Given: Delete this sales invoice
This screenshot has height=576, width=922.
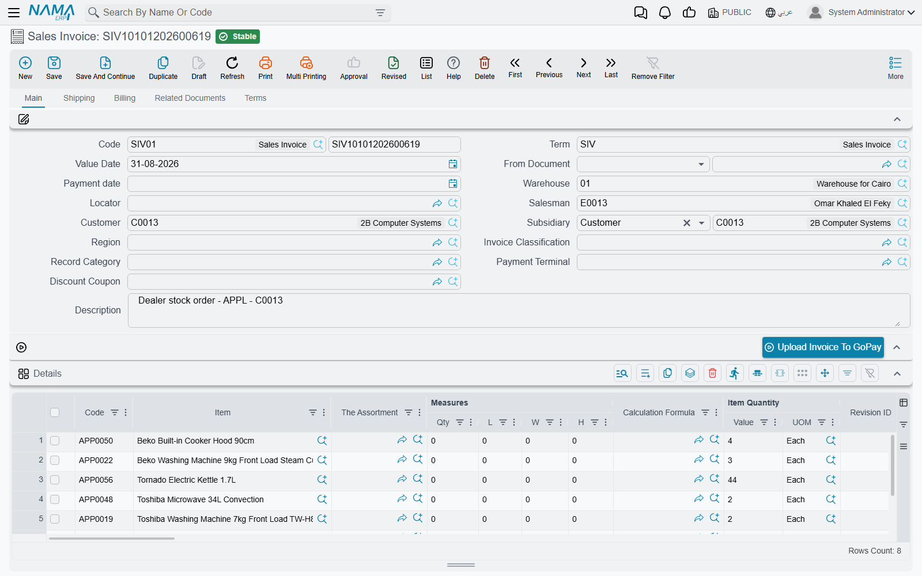Looking at the screenshot, I should click(485, 68).
